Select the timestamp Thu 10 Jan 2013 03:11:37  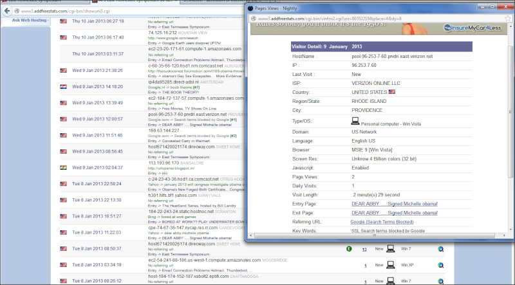point(98,54)
